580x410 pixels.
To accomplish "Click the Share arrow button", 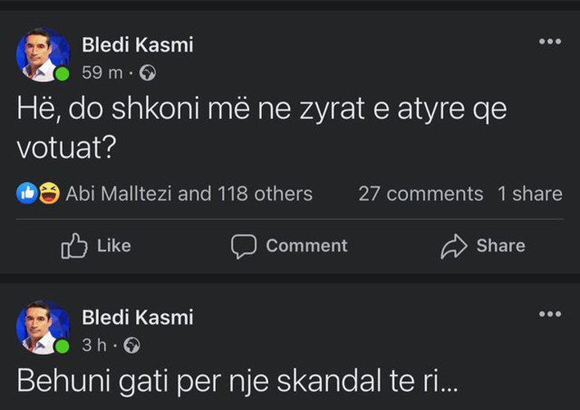I will pos(483,245).
